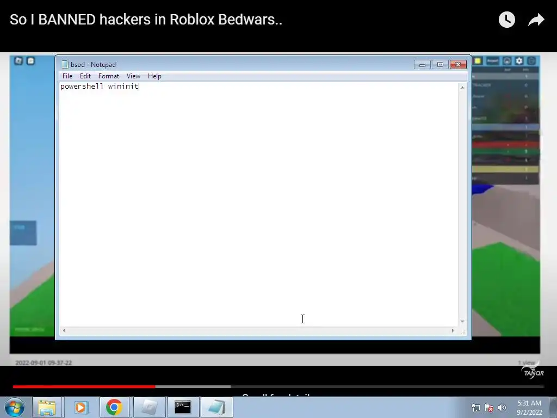Click the Watch later clock icon
The height and width of the screenshot is (418, 557).
pyautogui.click(x=506, y=20)
